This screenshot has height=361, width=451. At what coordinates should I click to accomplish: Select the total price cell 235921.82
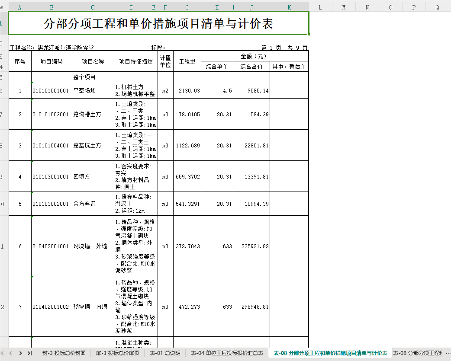(x=251, y=246)
